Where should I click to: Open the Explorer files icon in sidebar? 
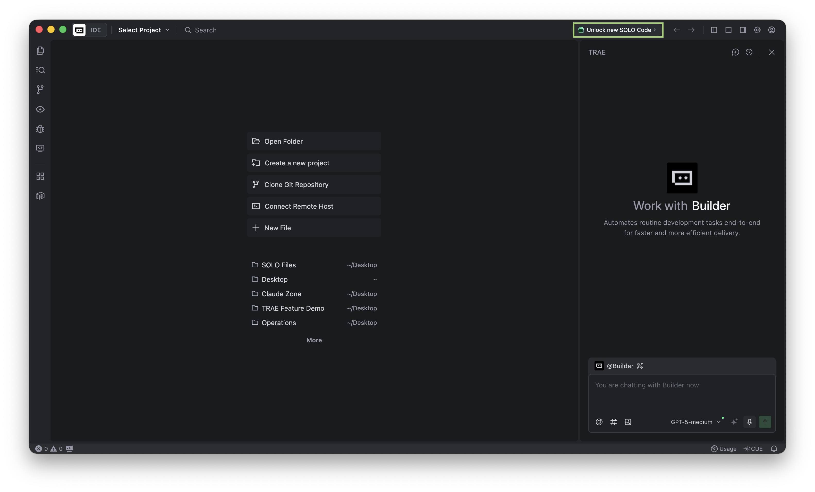40,51
